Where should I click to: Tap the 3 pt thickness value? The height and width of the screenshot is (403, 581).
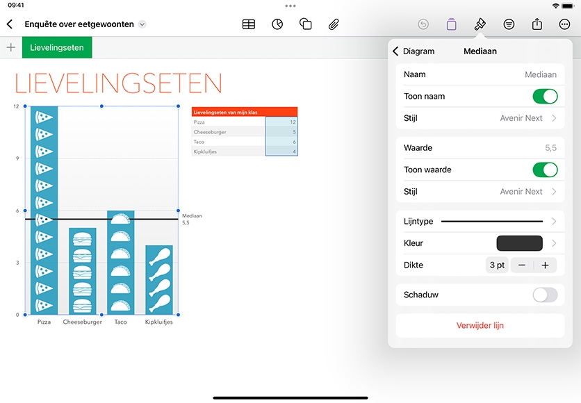[497, 265]
